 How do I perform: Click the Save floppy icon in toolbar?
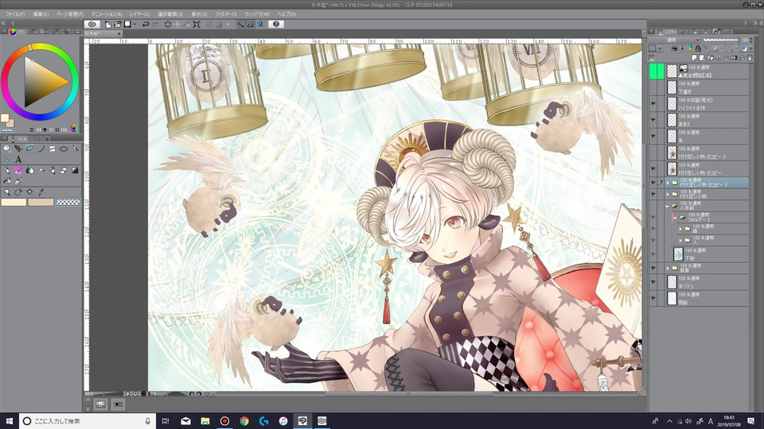[127, 24]
